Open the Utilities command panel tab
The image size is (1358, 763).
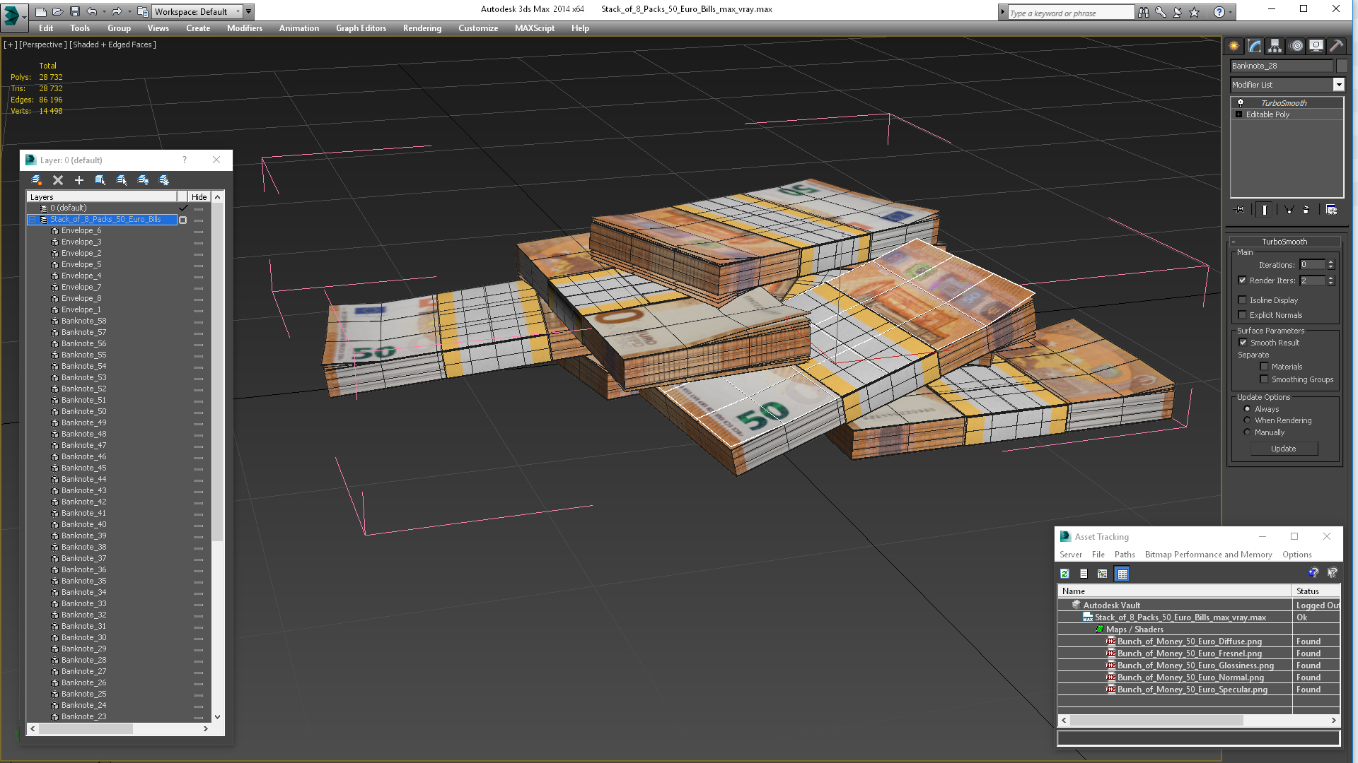[1336, 46]
